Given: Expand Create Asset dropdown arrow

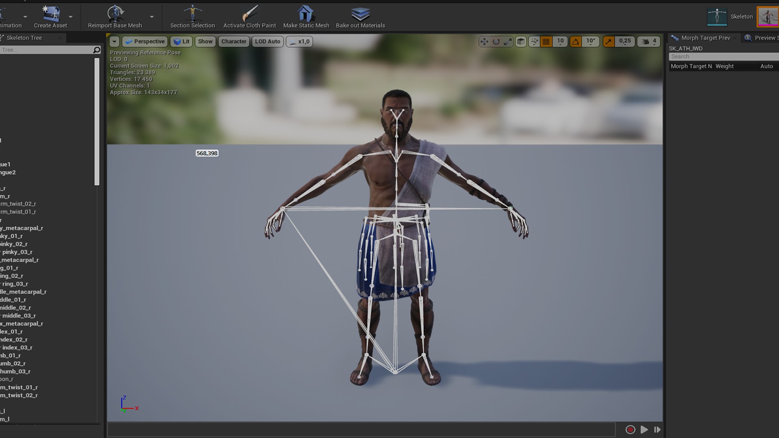Looking at the screenshot, I should point(71,17).
